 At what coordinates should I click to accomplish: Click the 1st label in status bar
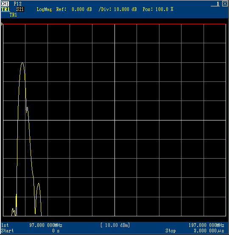coord(5,225)
